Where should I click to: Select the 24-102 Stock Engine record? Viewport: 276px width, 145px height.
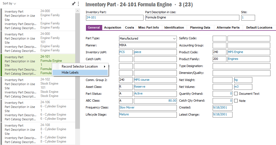(x=39, y=88)
